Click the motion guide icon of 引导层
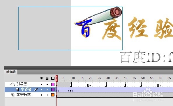This screenshot has height=106, width=173. pos(13,84)
